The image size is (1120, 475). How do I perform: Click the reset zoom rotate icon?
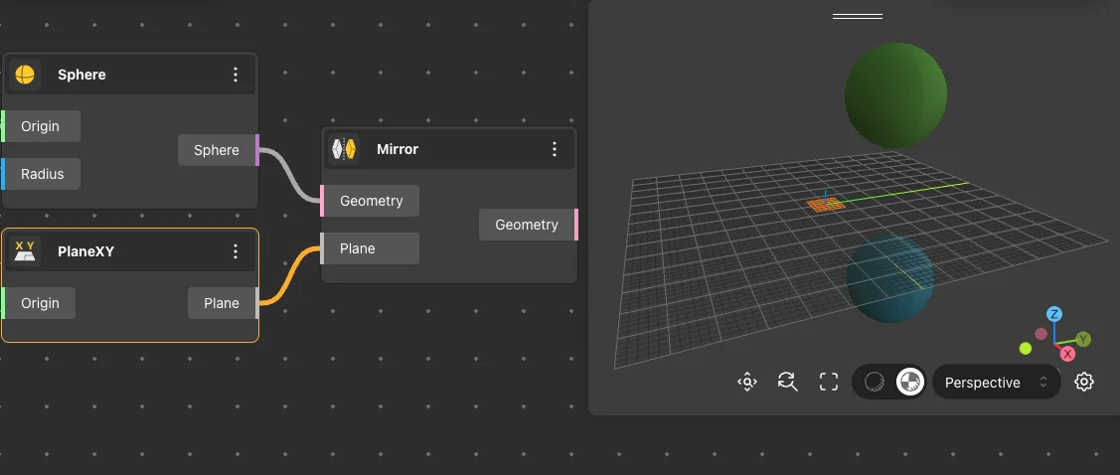[x=788, y=382]
